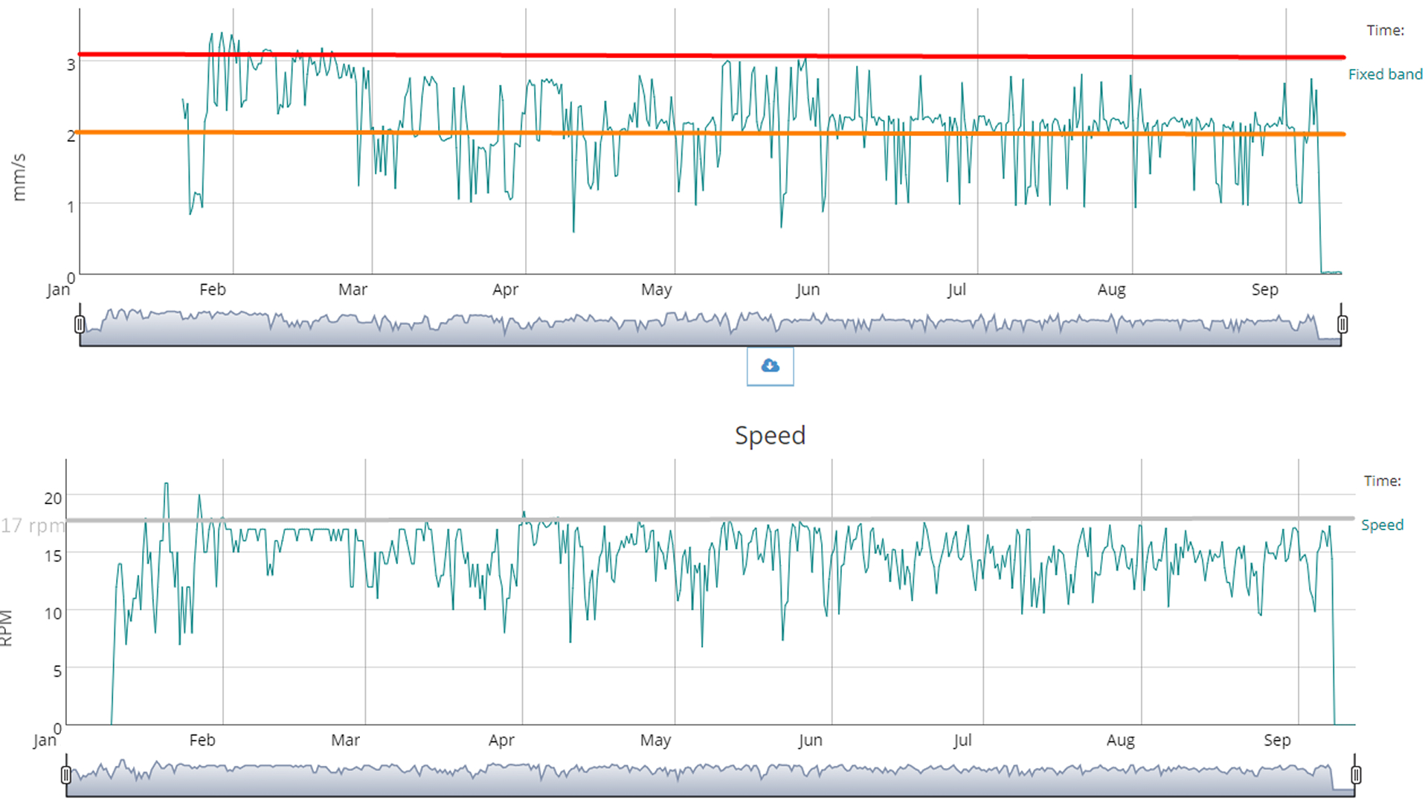Click the Apr label on Speed chart axis
The height and width of the screenshot is (803, 1428).
click(x=501, y=741)
